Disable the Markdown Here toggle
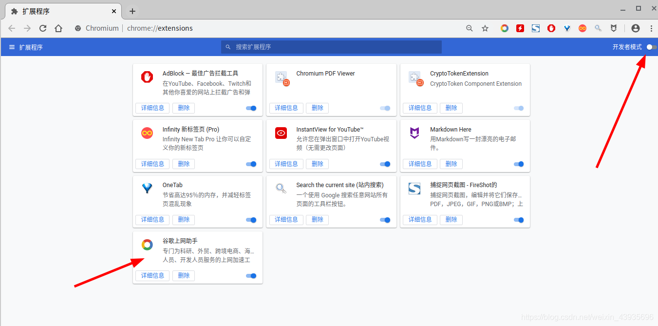Screen dimensions: 658x326 [x=519, y=164]
